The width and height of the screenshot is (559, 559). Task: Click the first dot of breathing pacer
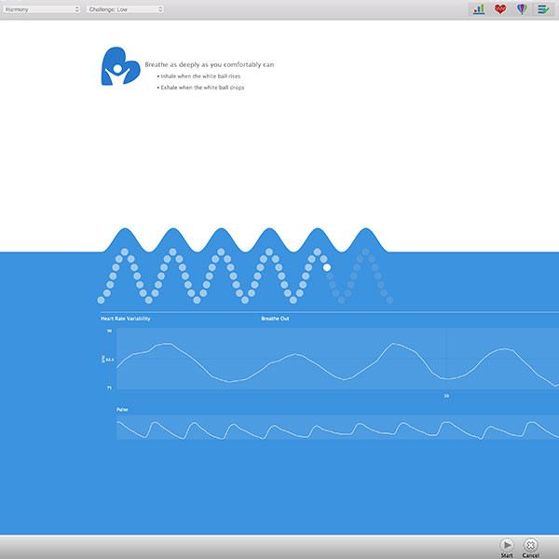click(101, 300)
